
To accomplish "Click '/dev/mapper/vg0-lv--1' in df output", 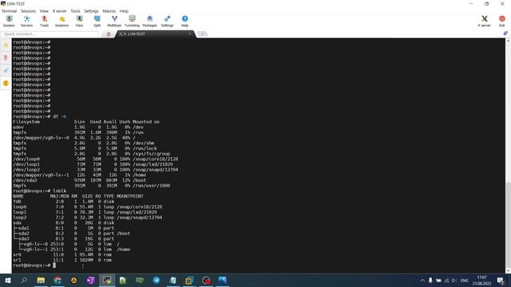I will 41,175.
